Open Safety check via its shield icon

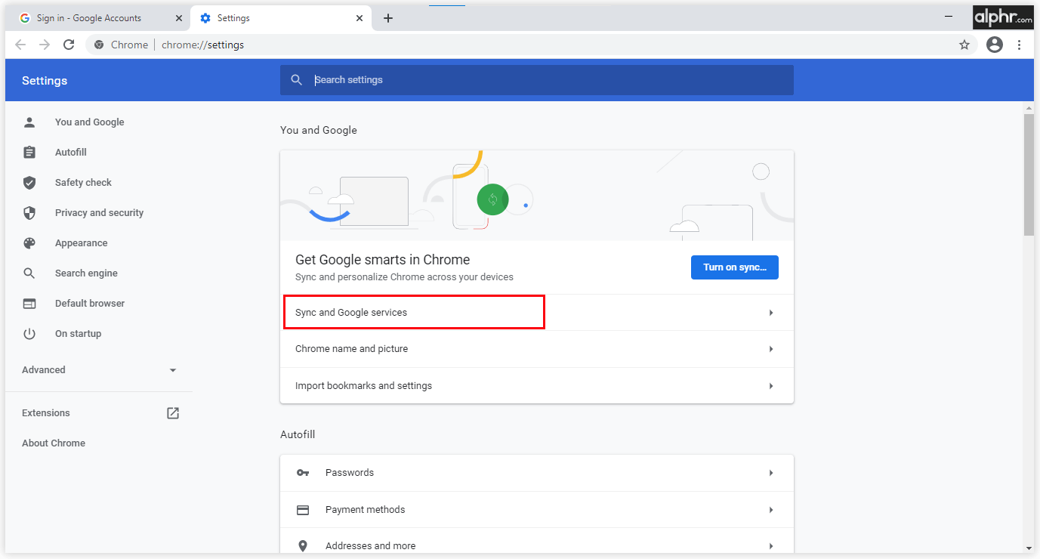click(x=29, y=182)
